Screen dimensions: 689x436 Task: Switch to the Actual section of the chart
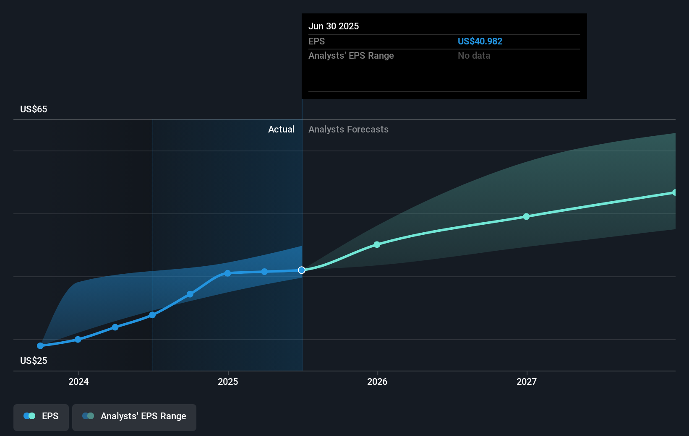[x=281, y=129]
